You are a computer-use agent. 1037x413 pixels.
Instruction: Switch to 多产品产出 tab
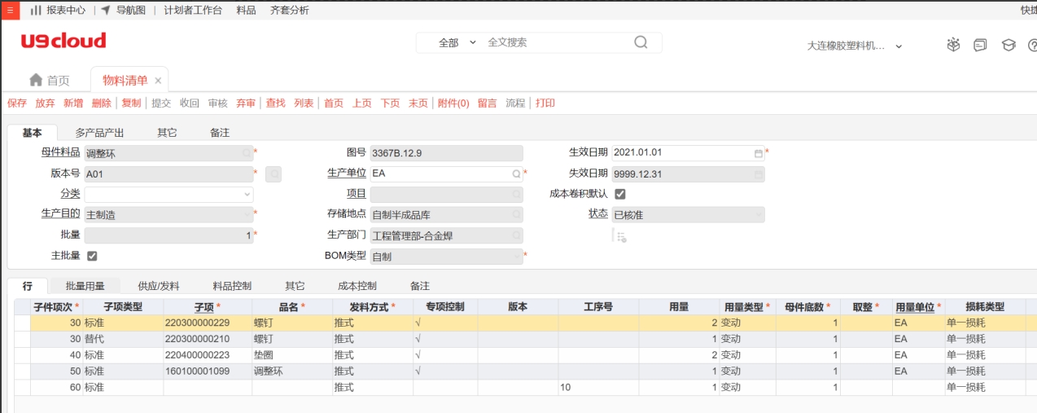pos(99,133)
